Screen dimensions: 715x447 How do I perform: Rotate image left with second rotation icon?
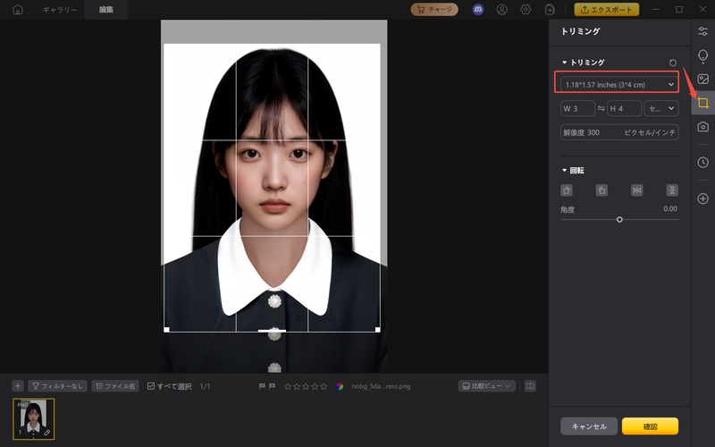pos(601,190)
